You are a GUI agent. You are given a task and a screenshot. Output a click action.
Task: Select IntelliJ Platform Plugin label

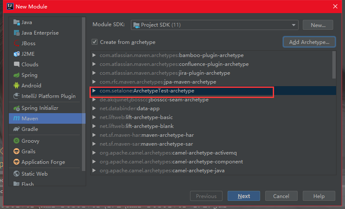coord(49,96)
